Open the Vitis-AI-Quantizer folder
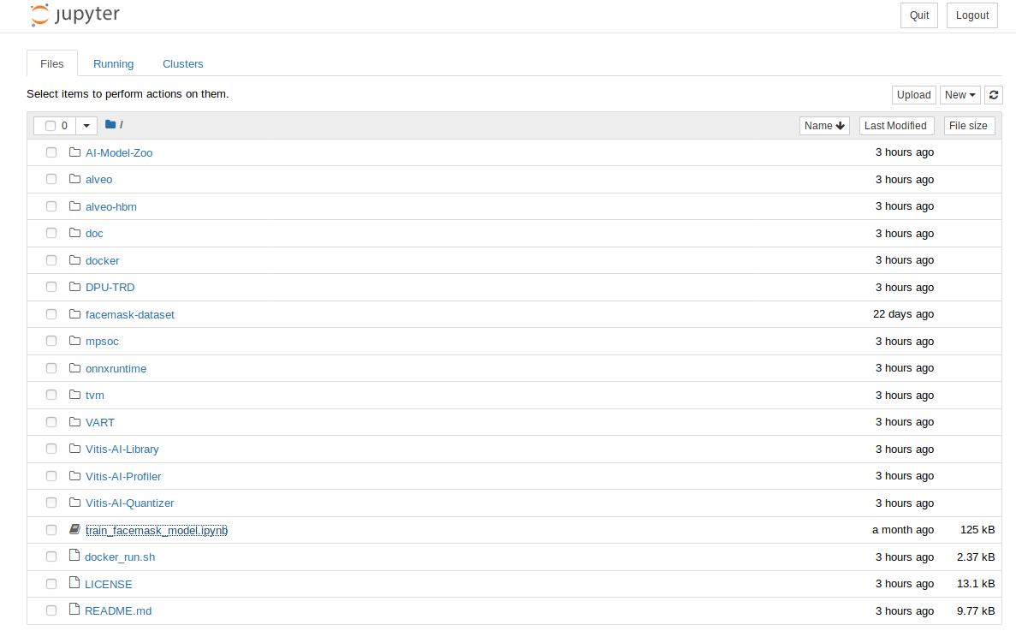Screen dimensions: 1016x637 pyautogui.click(x=129, y=503)
